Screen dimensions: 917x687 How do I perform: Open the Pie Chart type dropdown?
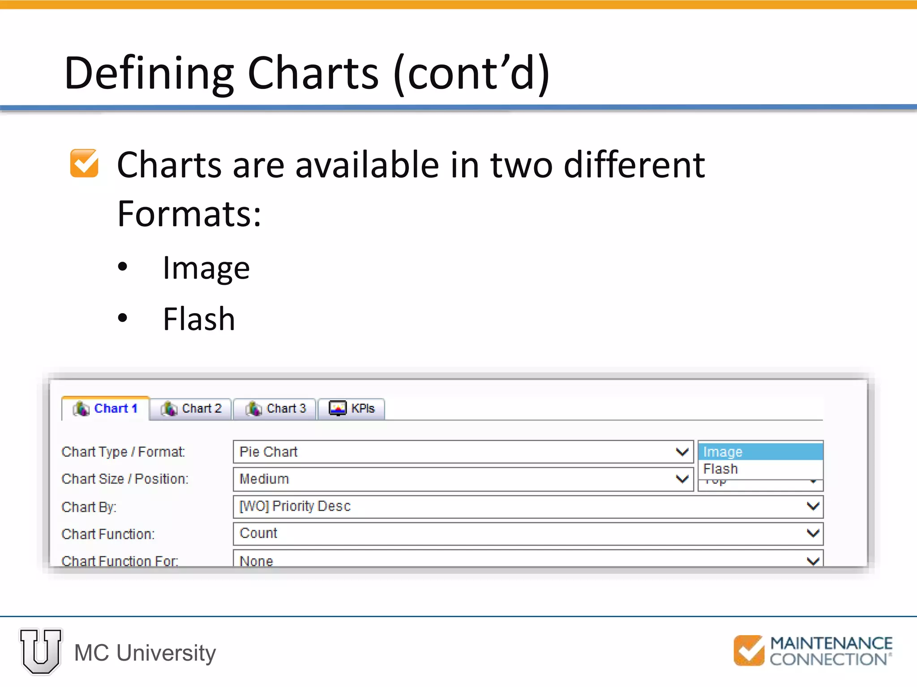pos(463,452)
